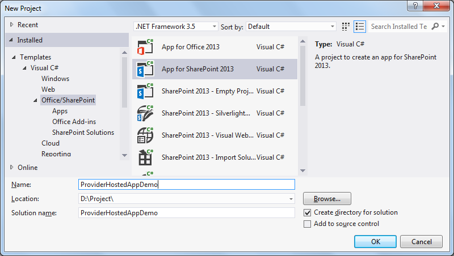Collapse the Templates tree node
The height and width of the screenshot is (256, 454).
pos(14,57)
